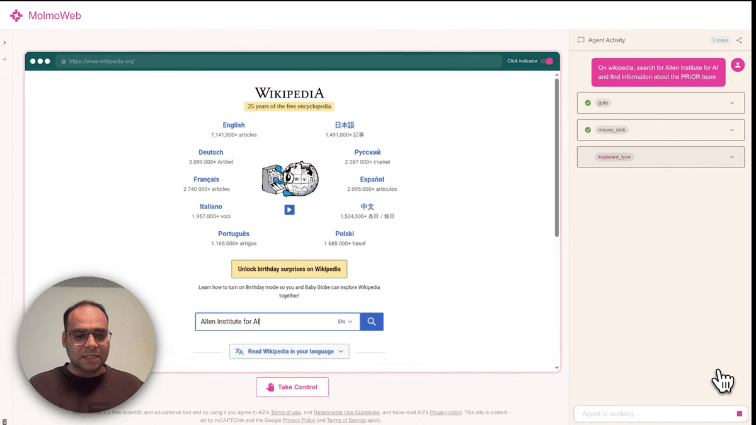Open the Deutsch Wikipedia link
Image resolution: width=756 pixels, height=425 pixels.
click(211, 152)
